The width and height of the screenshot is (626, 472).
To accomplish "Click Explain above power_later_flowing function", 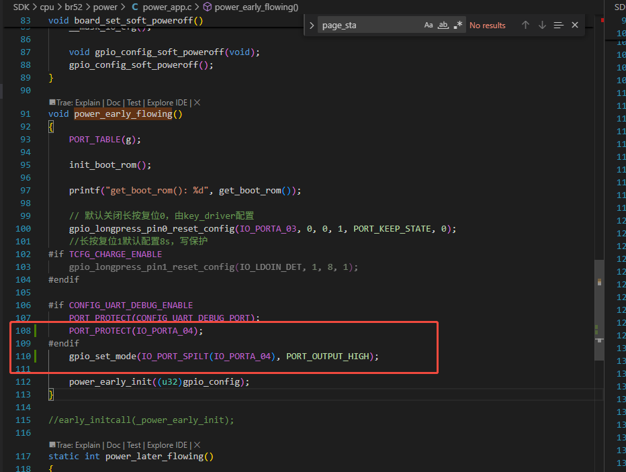I will [87, 445].
